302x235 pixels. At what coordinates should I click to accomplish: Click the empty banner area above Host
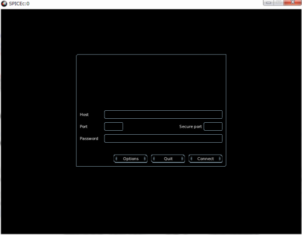tap(151, 81)
